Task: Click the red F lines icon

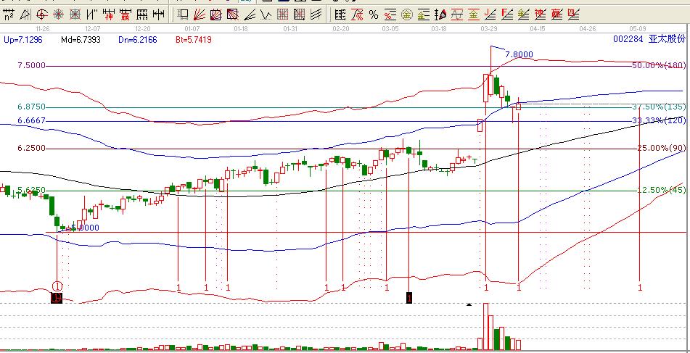Action: [506, 14]
